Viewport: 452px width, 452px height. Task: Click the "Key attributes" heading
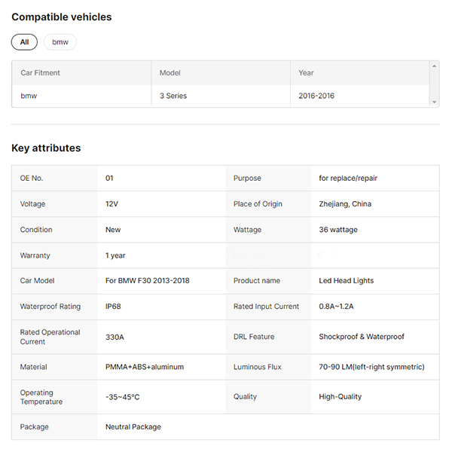pyautogui.click(x=46, y=148)
